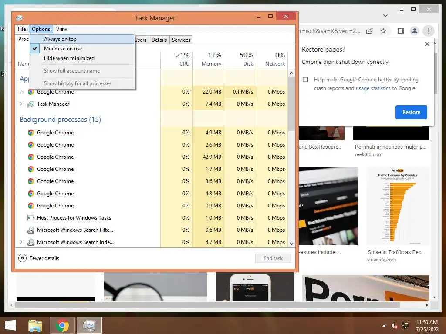Click Task Manager title bar icon

tap(19, 18)
